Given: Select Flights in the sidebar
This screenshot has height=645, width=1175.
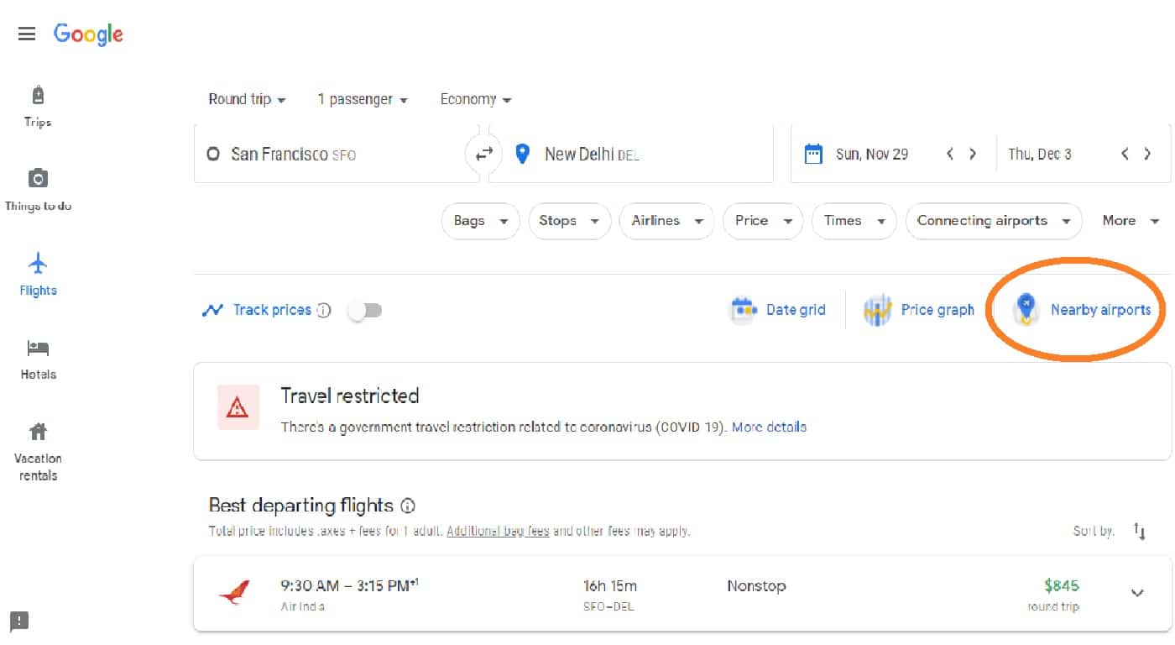Looking at the screenshot, I should pos(38,275).
